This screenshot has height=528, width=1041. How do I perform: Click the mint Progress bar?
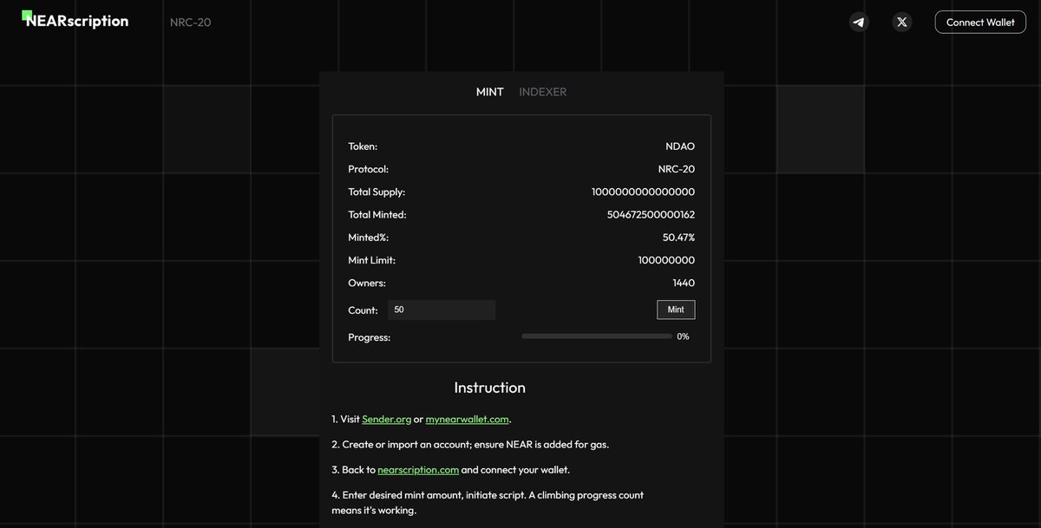pos(597,336)
